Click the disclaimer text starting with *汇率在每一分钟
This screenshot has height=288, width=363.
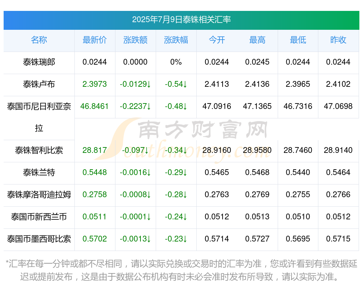[181, 270]
